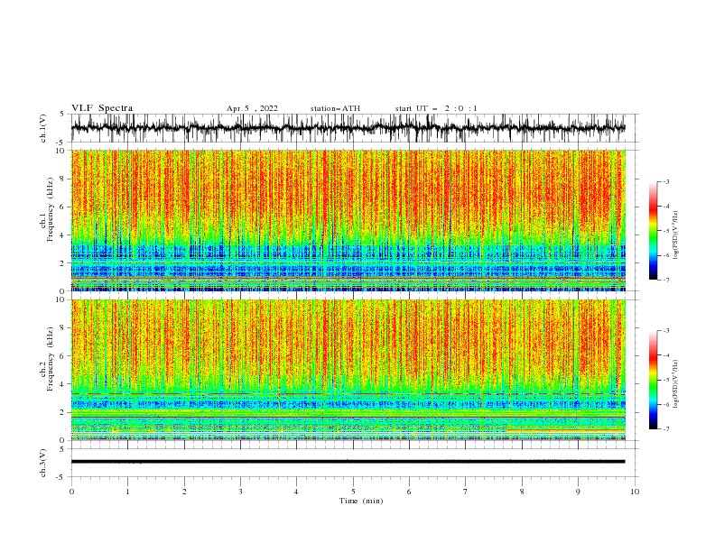The image size is (715, 552).
Task: Click the time axis '10' tick label
Action: pyautogui.click(x=635, y=492)
